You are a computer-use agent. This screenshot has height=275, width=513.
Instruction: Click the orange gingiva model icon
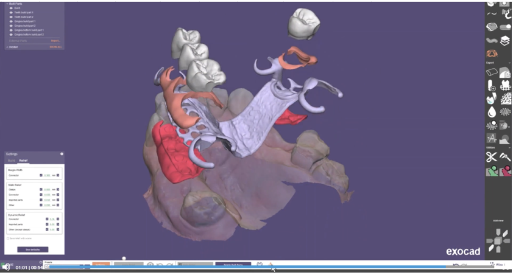click(492, 54)
